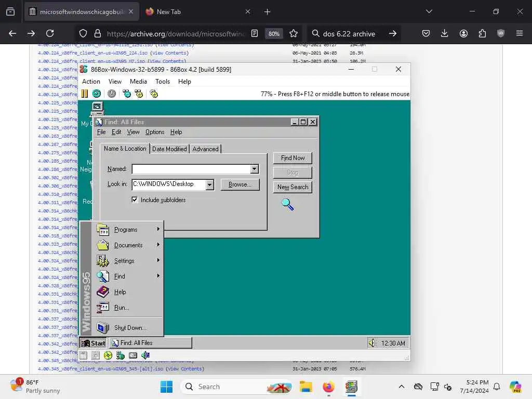Click the CD-ROM disc icon in 86Box status bar
The image size is (532, 399).
click(108, 355)
